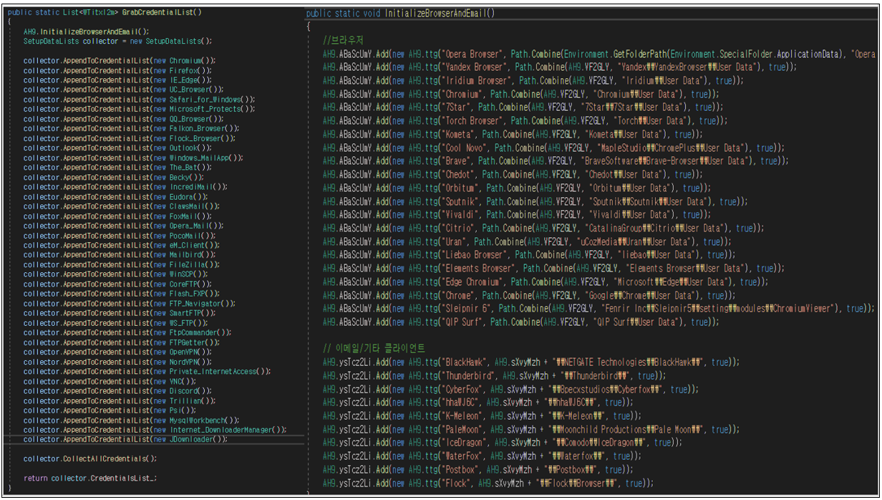Click the 'new Internet_DownloaderManager()' line

click(x=155, y=430)
